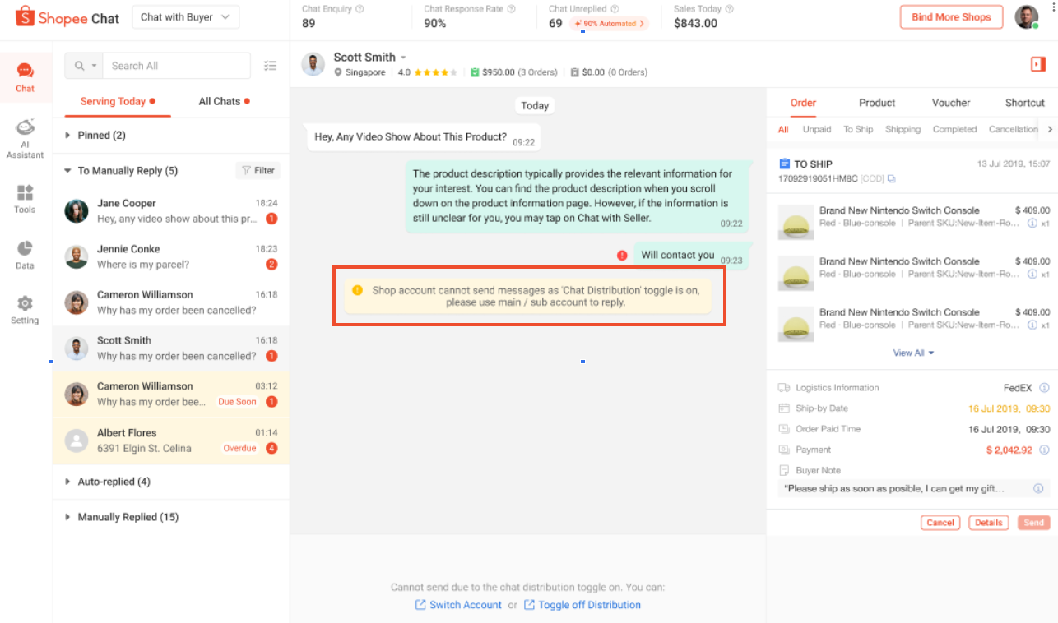Click the Filter button

click(258, 171)
